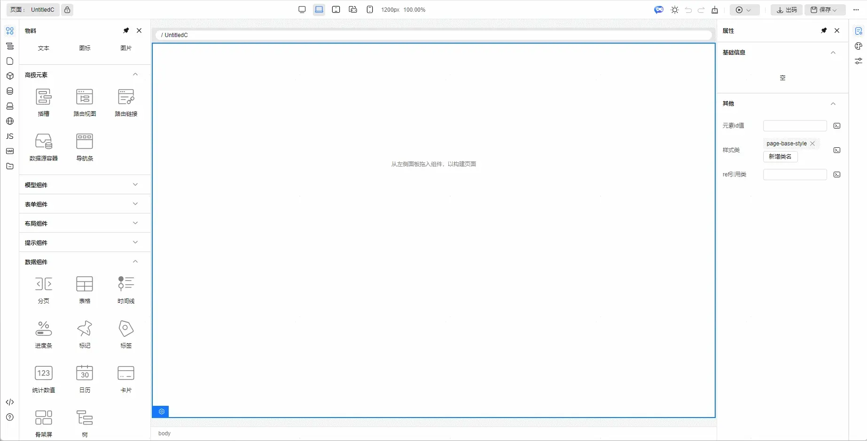Open the data source database icon

(x=10, y=91)
